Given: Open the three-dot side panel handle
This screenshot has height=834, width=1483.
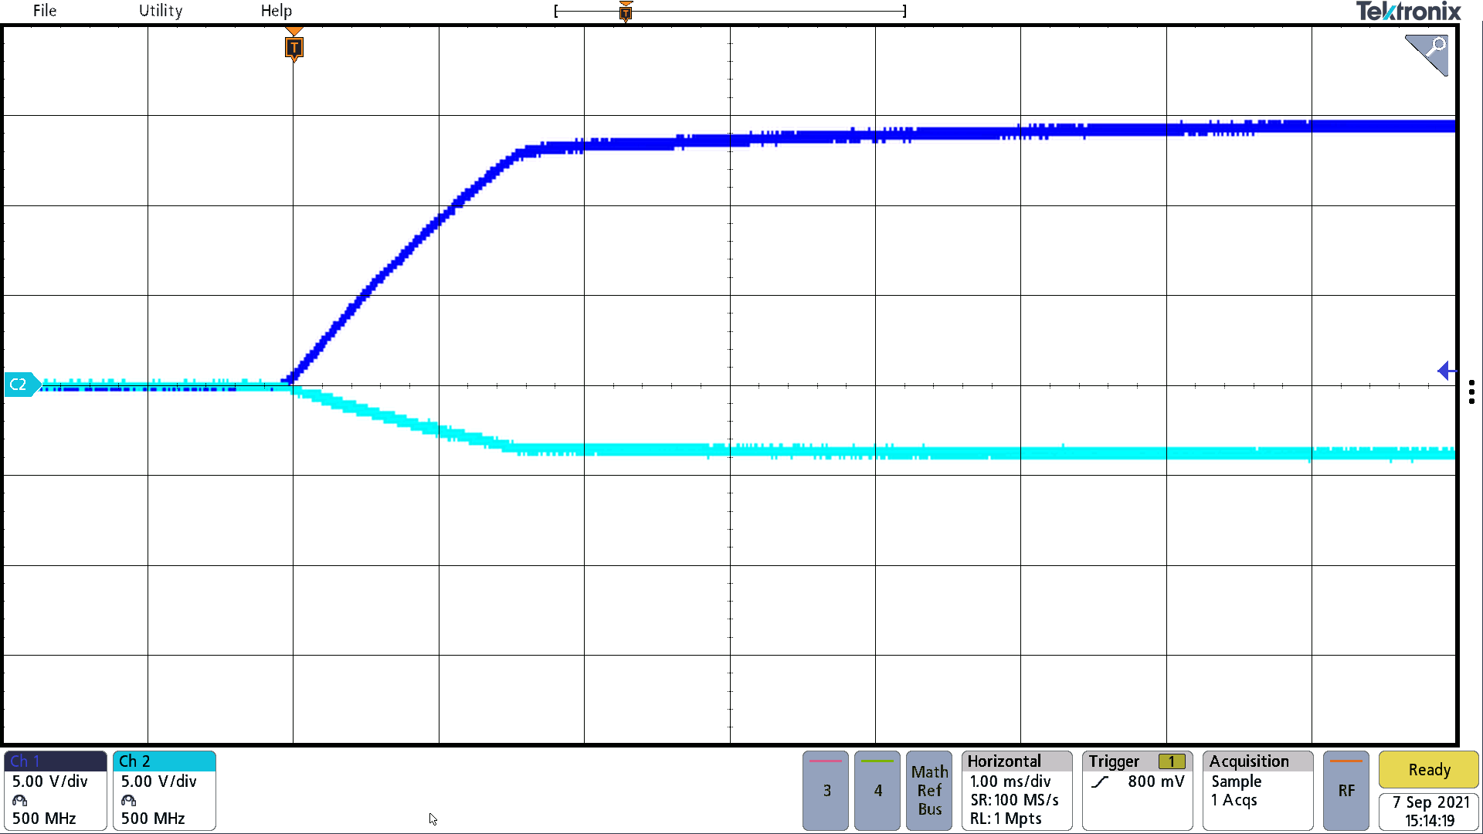Looking at the screenshot, I should point(1471,392).
